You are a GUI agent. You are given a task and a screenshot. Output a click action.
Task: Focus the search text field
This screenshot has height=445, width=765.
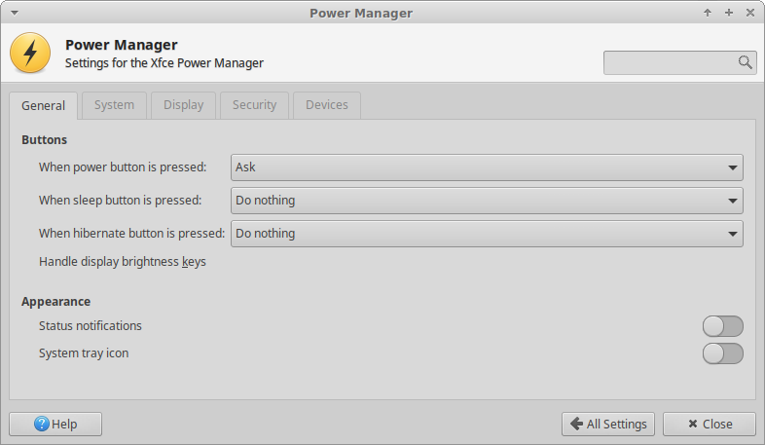tap(670, 62)
